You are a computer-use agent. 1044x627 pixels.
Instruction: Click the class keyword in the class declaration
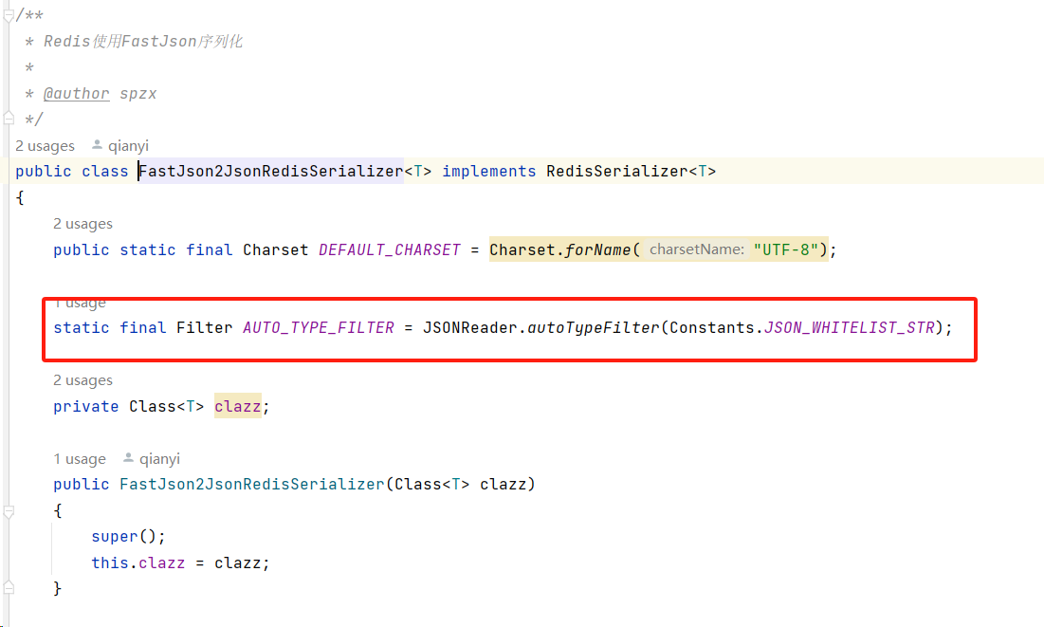coord(105,172)
